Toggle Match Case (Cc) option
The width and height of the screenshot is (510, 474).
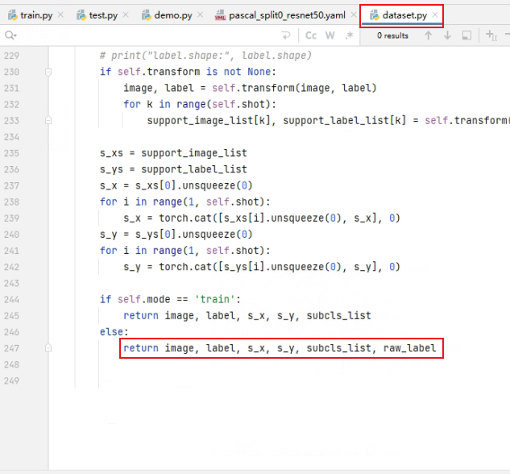[x=311, y=35]
